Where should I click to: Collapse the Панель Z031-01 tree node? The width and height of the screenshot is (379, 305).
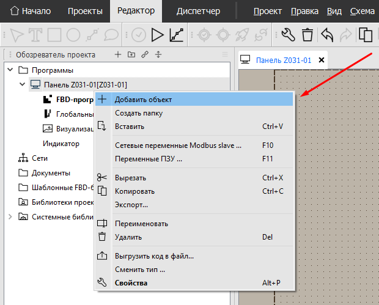(23, 84)
